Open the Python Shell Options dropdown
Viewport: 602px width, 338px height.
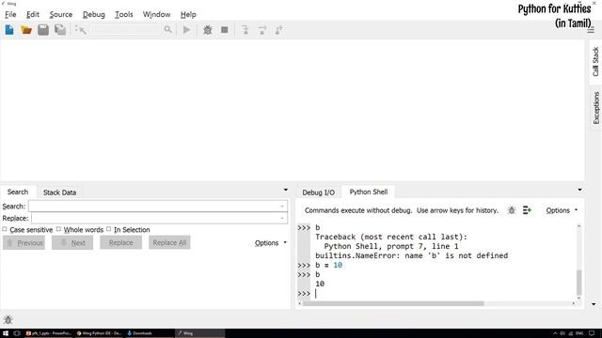[562, 210]
